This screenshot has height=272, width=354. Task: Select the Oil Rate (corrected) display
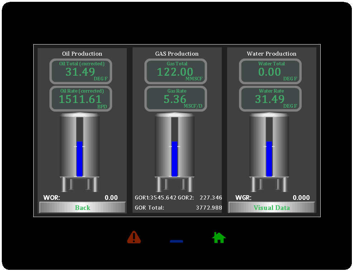tap(81, 99)
